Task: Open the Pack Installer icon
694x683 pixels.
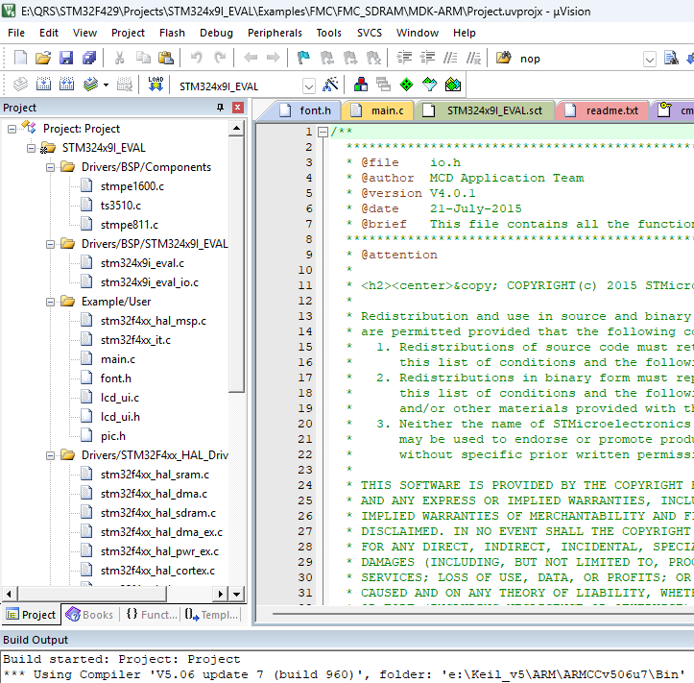Action: [x=453, y=84]
